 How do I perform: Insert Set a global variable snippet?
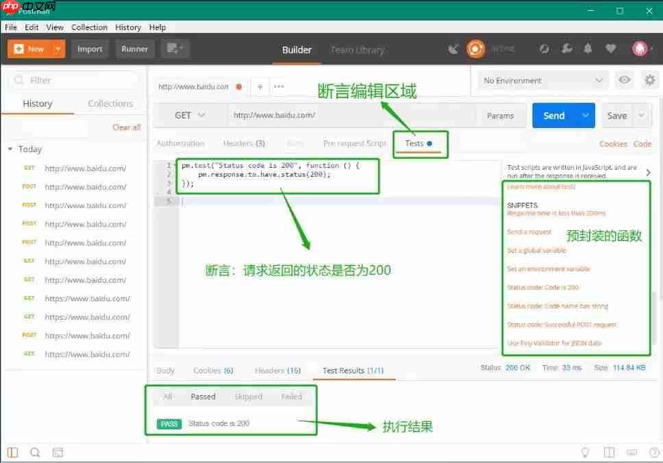[536, 250]
